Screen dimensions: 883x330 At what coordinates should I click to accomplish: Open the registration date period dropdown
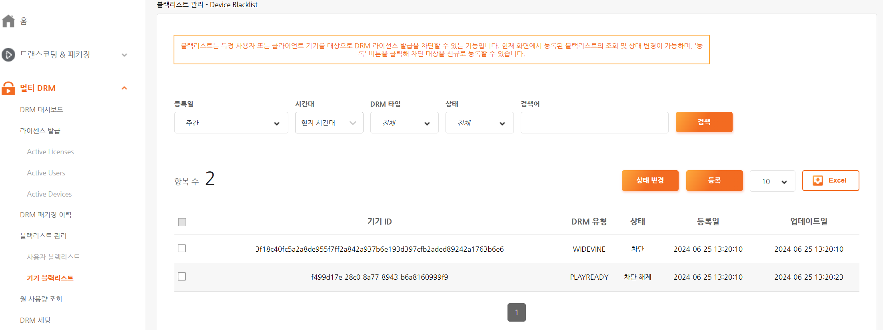coord(231,123)
